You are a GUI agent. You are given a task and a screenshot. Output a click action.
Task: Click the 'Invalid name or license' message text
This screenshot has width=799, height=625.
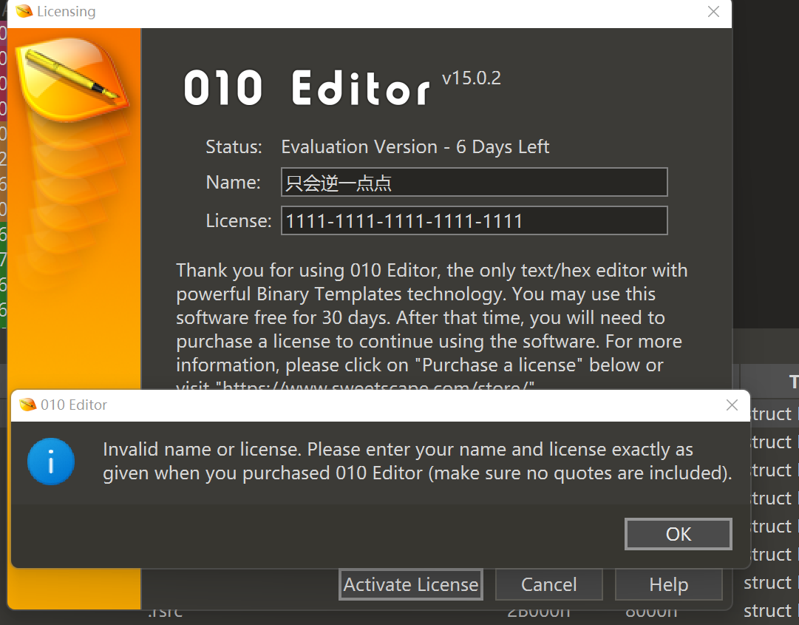coord(418,462)
